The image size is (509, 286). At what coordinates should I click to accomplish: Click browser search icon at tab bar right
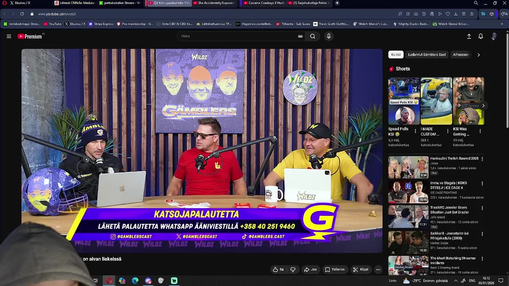click(476, 3)
